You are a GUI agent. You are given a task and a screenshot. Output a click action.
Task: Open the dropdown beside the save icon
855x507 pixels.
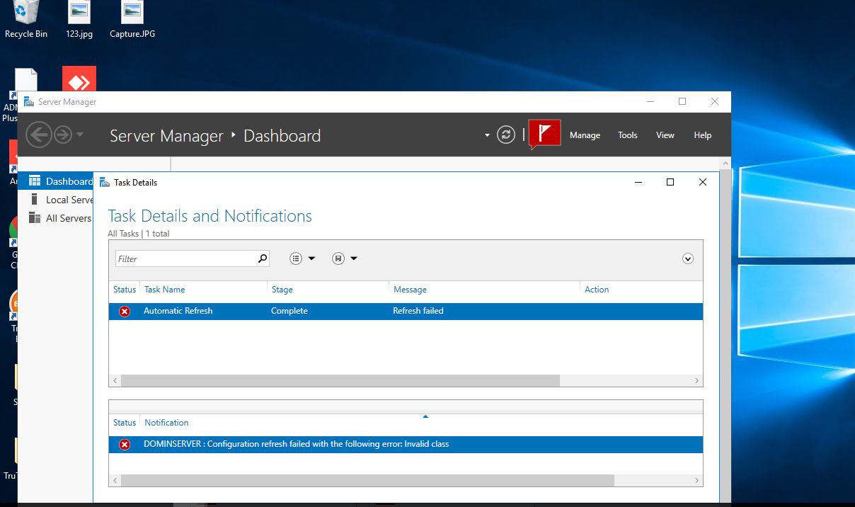click(x=352, y=258)
